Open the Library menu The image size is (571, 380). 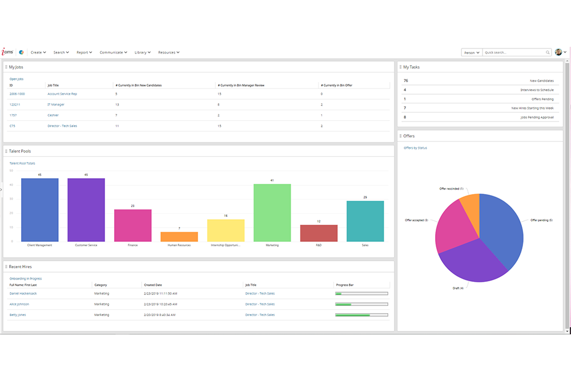tap(142, 52)
